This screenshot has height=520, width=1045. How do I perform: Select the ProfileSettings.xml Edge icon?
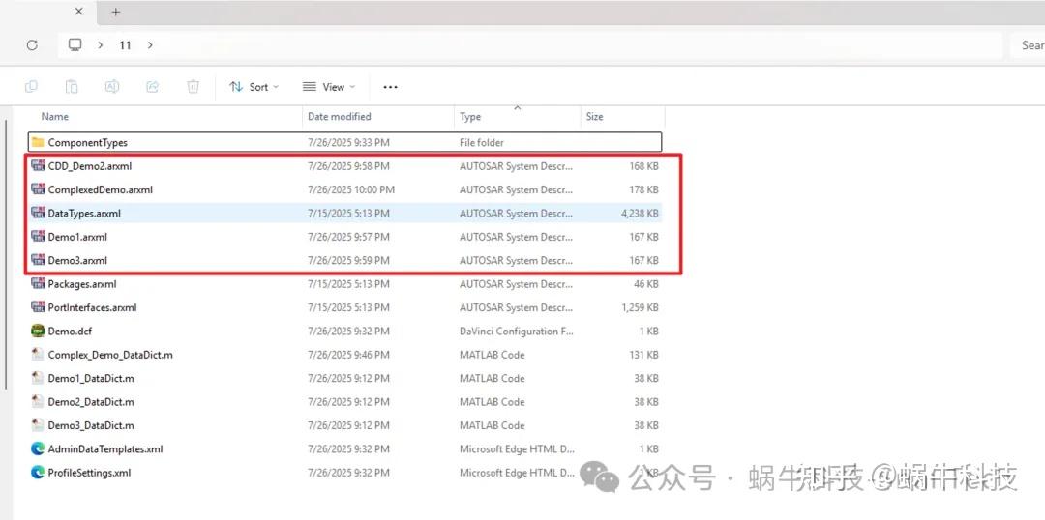tap(38, 473)
